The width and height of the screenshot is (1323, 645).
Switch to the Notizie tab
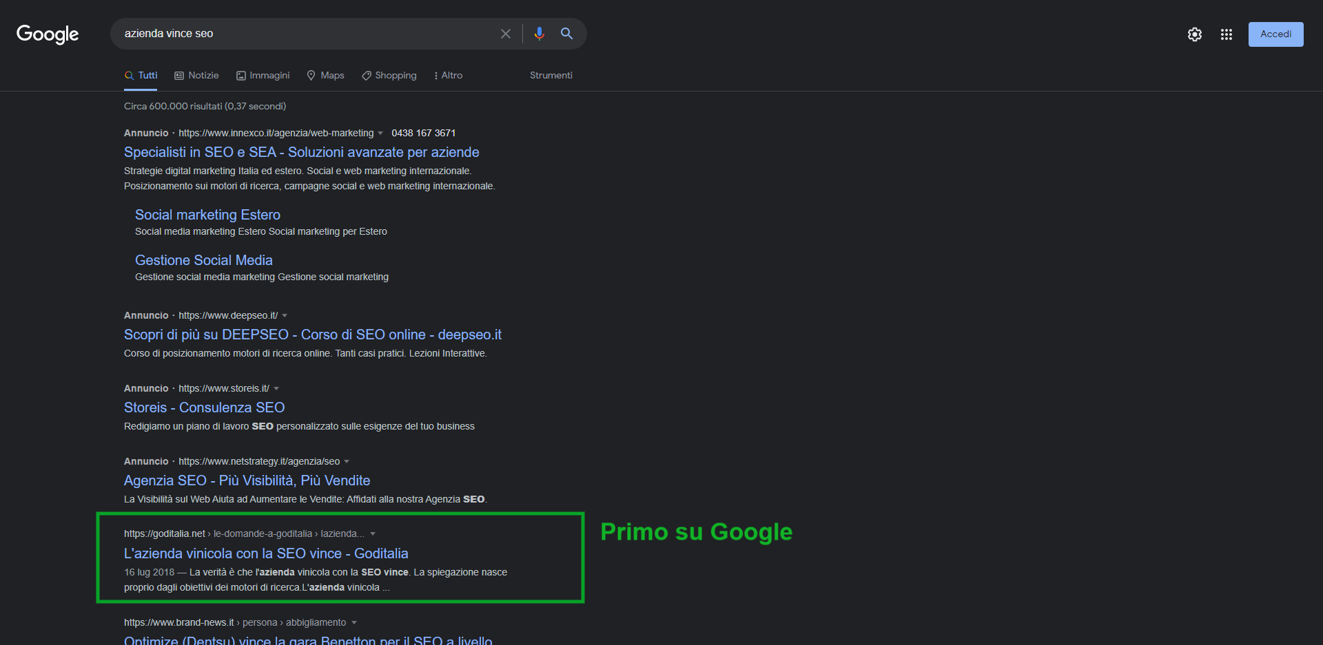[196, 76]
